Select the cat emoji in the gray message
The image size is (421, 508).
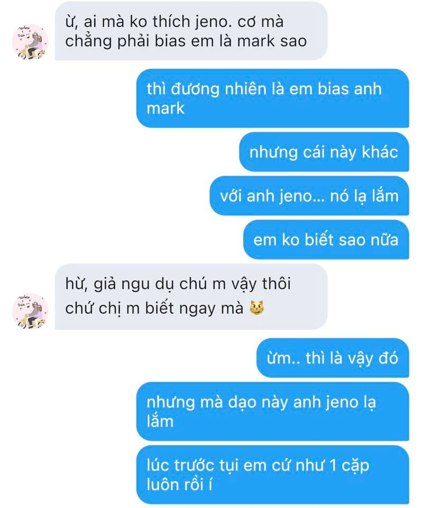[257, 308]
